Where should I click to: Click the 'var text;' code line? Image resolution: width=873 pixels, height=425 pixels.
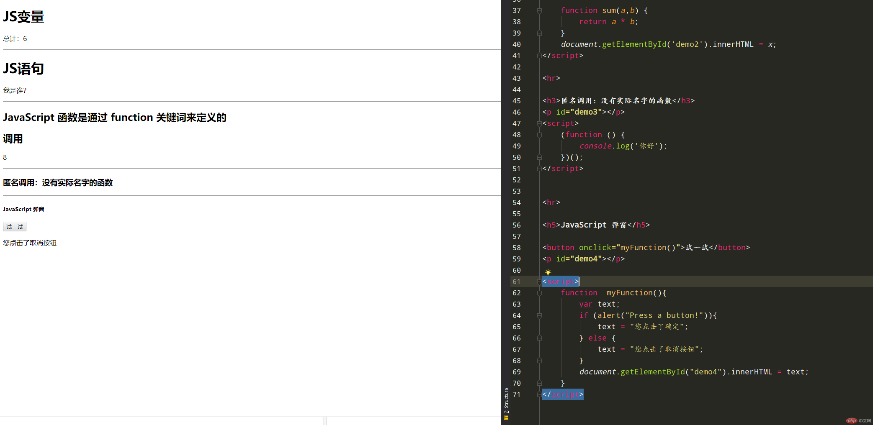pos(600,304)
